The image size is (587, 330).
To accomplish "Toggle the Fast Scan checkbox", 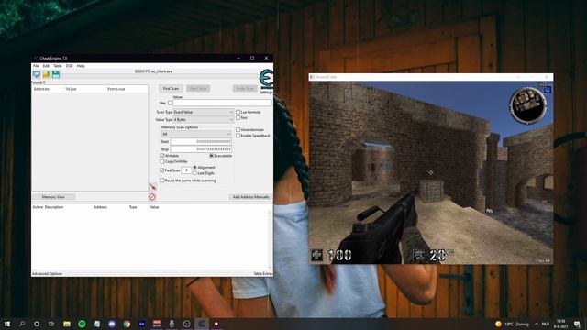I will [x=162, y=170].
